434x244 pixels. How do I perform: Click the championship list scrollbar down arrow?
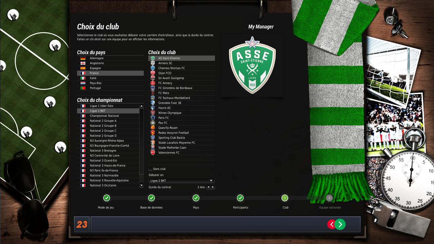click(142, 185)
